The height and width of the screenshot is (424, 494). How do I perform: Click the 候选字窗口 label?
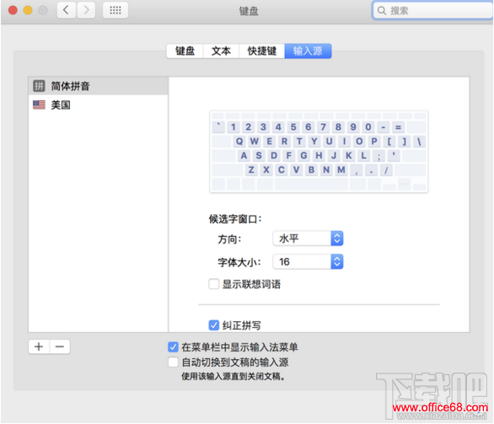click(235, 218)
